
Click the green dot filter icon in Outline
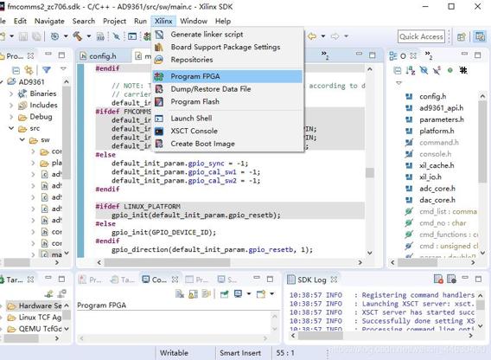[450, 70]
